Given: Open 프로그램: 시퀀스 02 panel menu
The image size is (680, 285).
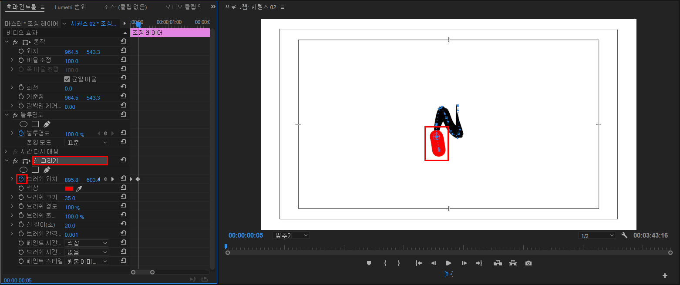Looking at the screenshot, I should click(283, 7).
